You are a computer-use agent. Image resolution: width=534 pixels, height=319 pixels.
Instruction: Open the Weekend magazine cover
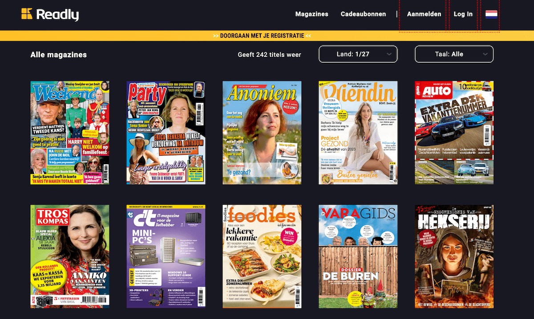click(70, 133)
